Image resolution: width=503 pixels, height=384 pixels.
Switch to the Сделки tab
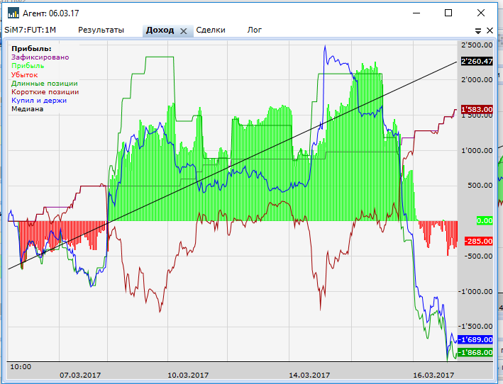(x=211, y=30)
